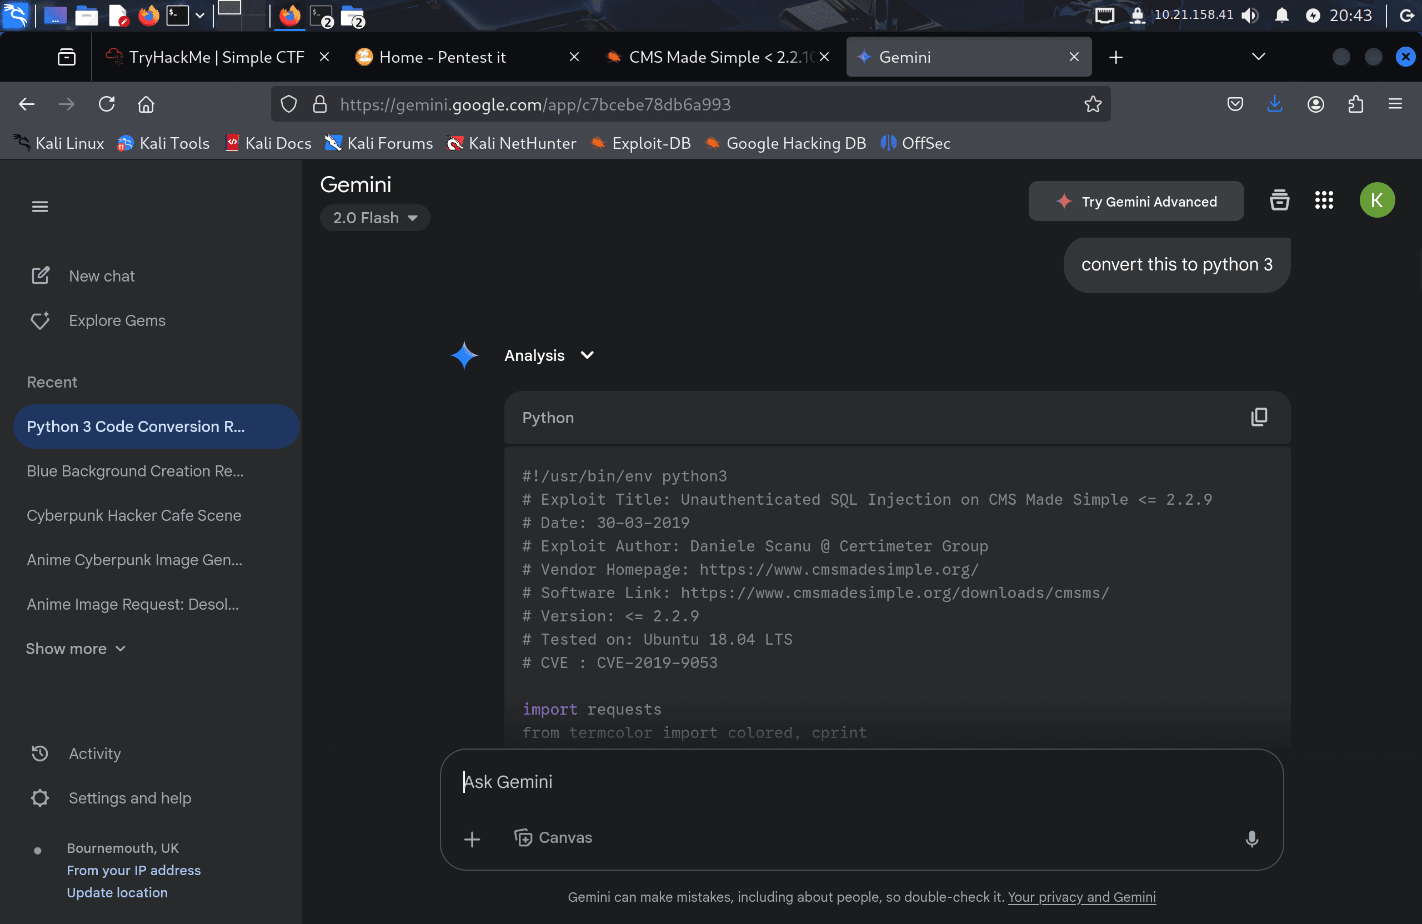The width and height of the screenshot is (1422, 924).
Task: Open the Firefox account icon
Action: [x=1316, y=104]
